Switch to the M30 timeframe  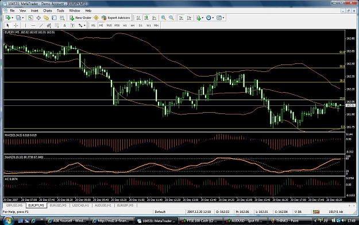coord(117,25)
